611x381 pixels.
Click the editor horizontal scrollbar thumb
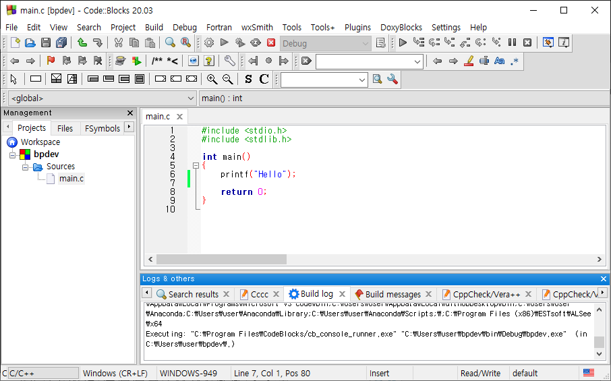(221, 259)
